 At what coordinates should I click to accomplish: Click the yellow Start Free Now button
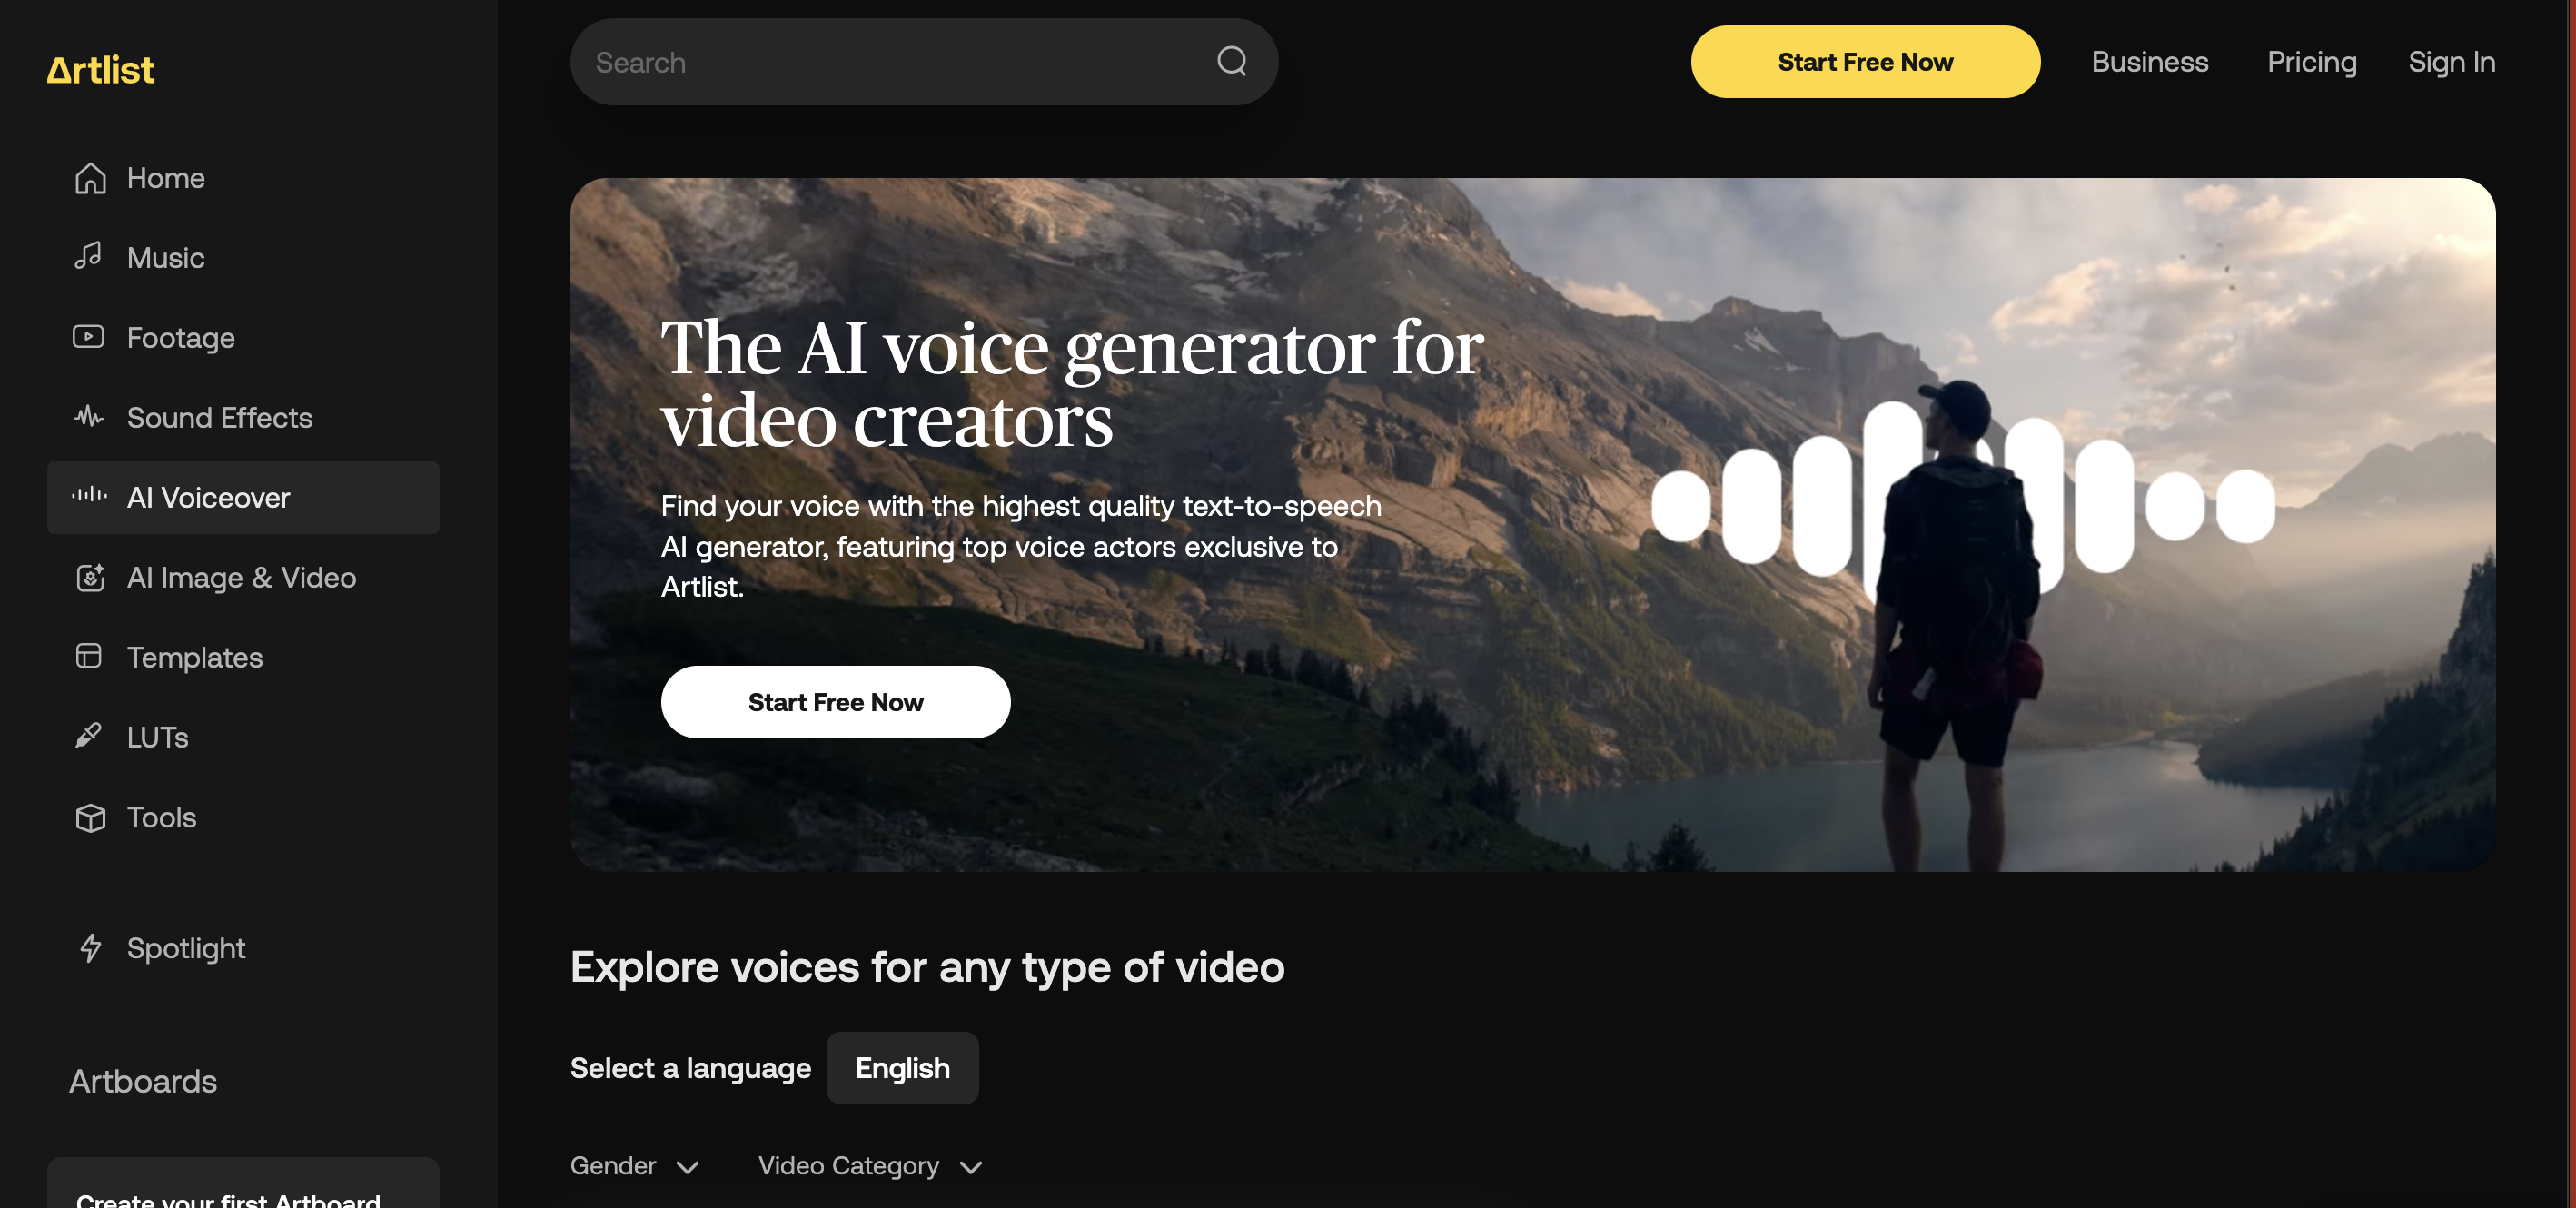(x=1864, y=62)
